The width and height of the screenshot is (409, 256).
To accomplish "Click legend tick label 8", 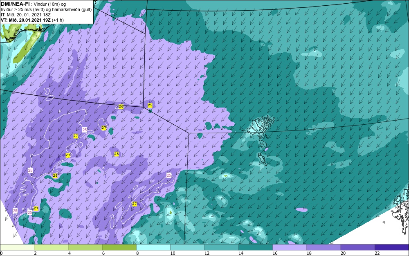I will [x=137, y=254].
